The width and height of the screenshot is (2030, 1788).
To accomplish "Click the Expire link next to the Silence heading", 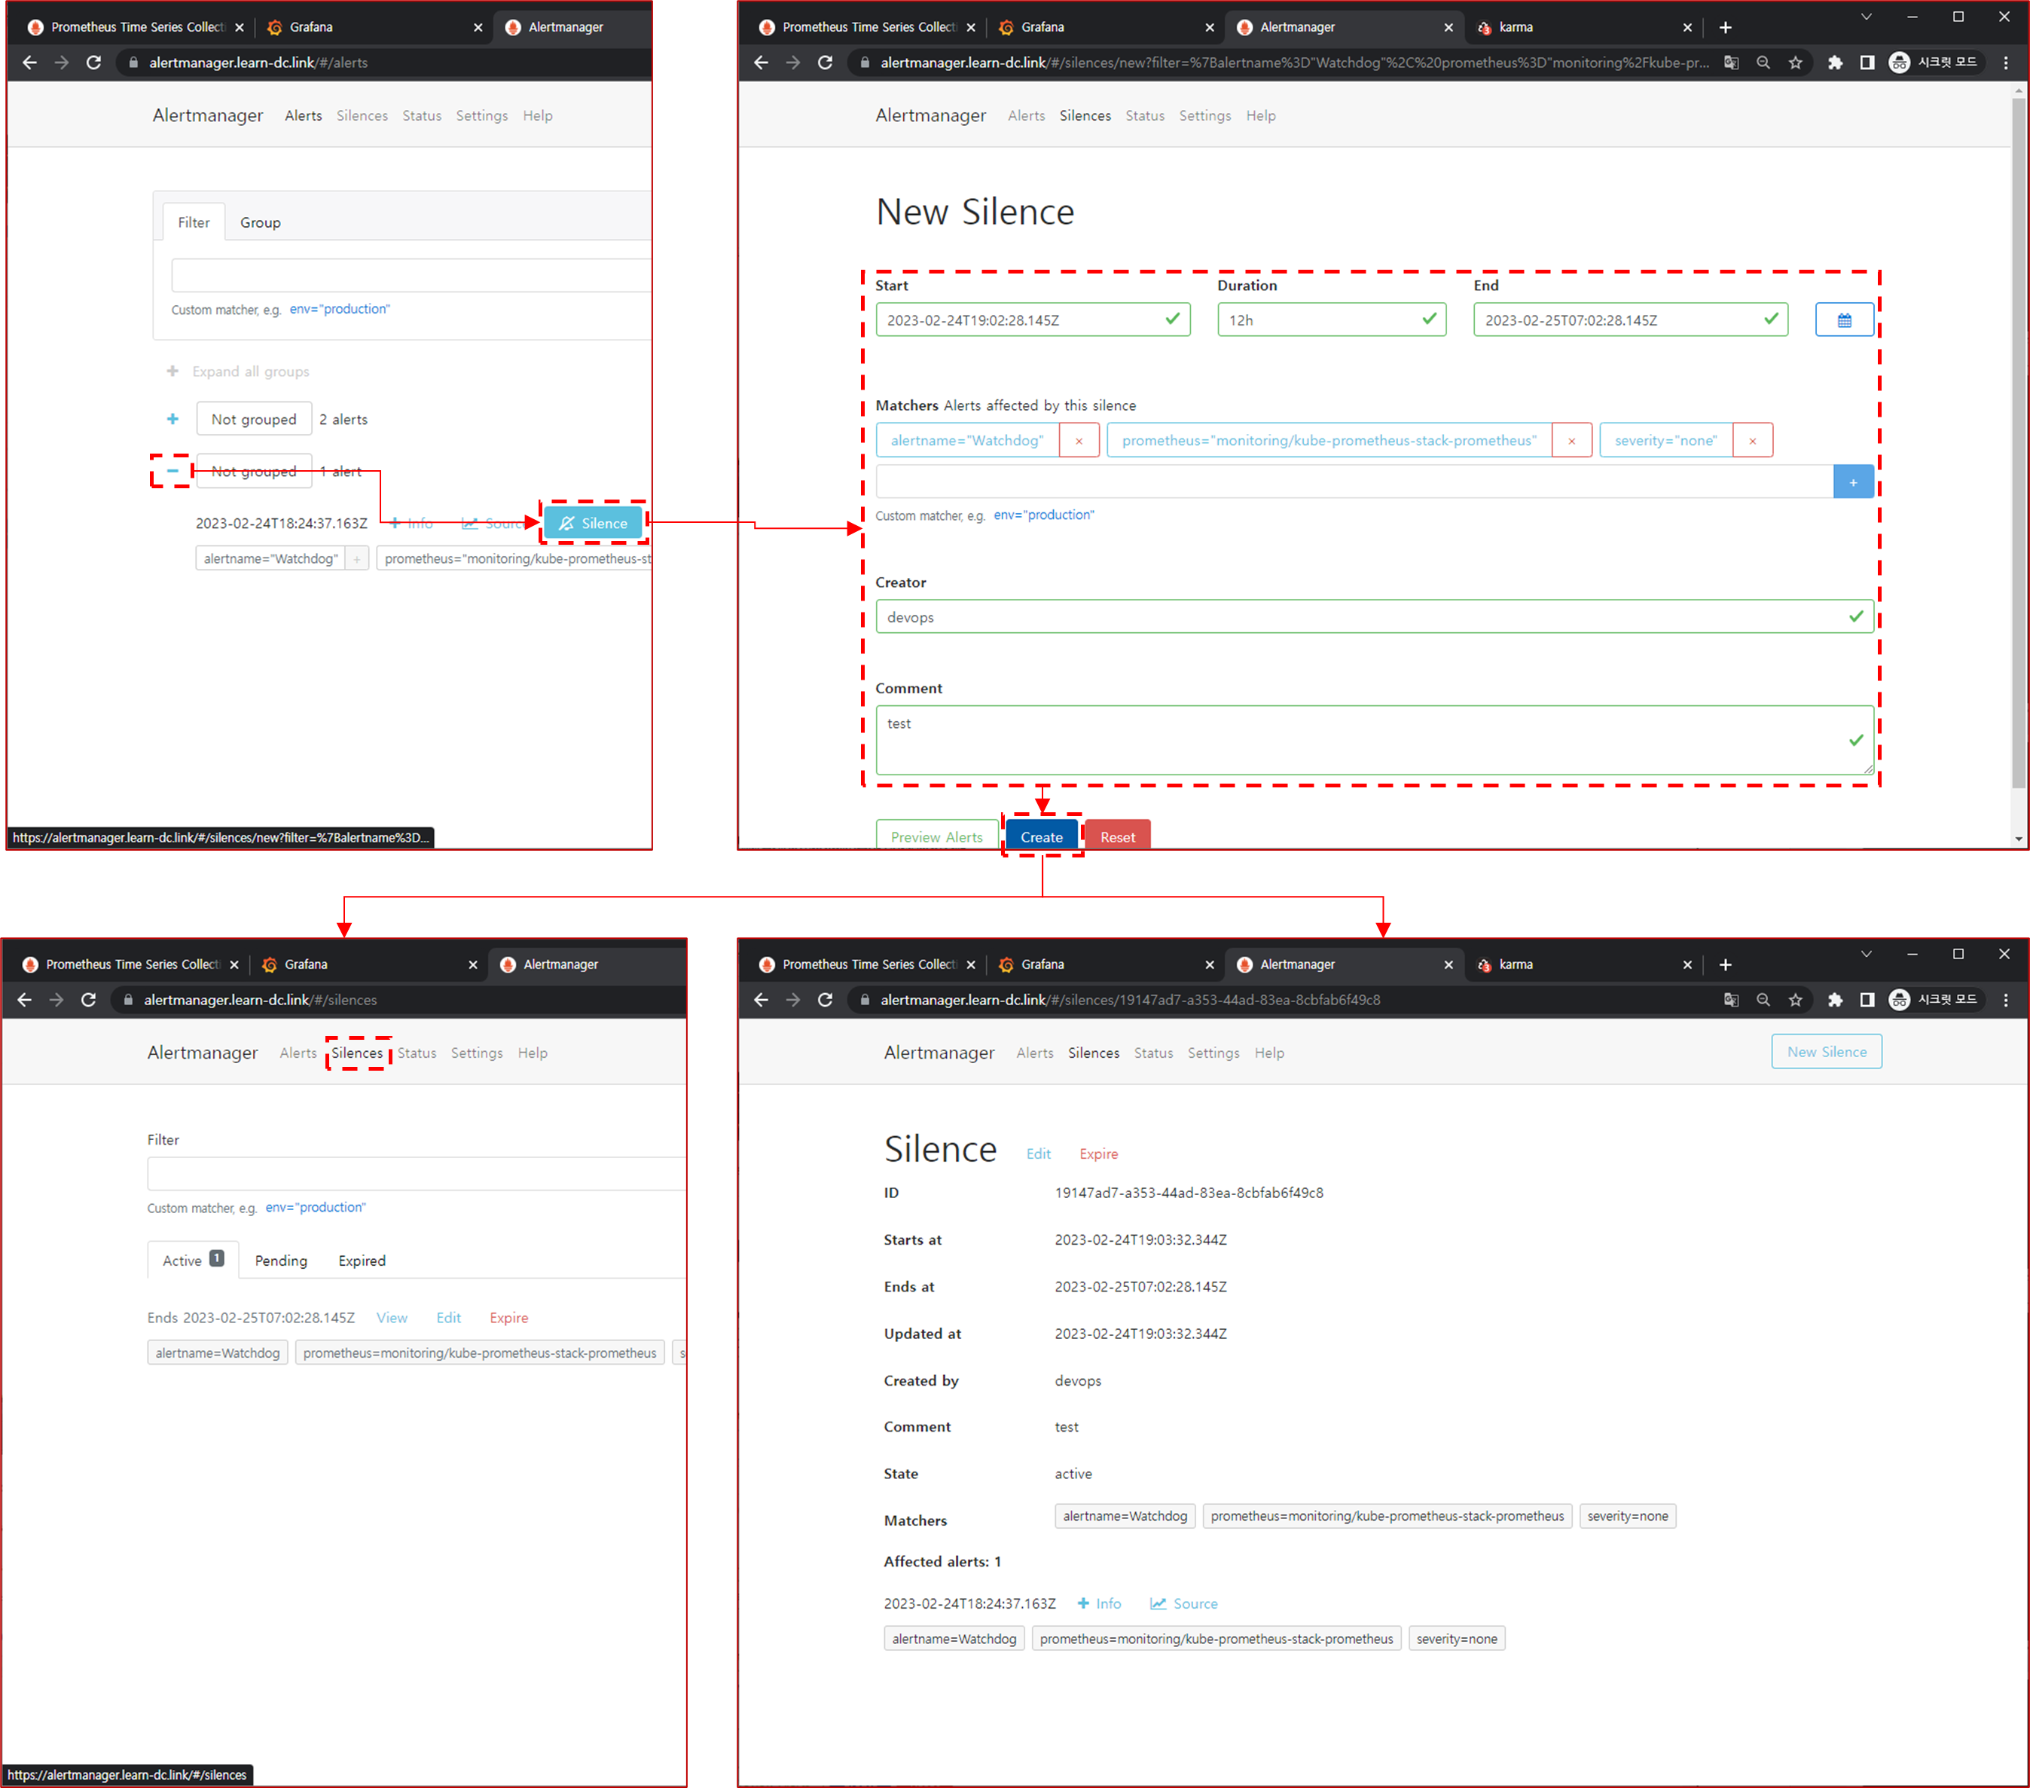I will [1098, 1154].
